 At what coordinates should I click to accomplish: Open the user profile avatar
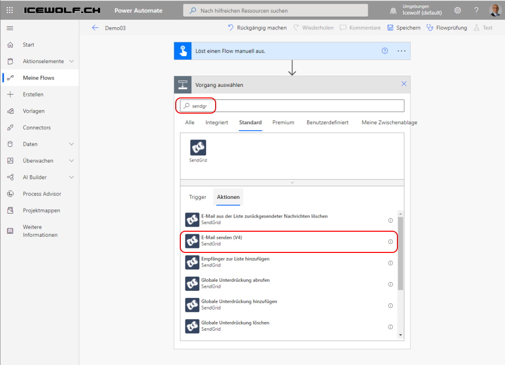[495, 10]
